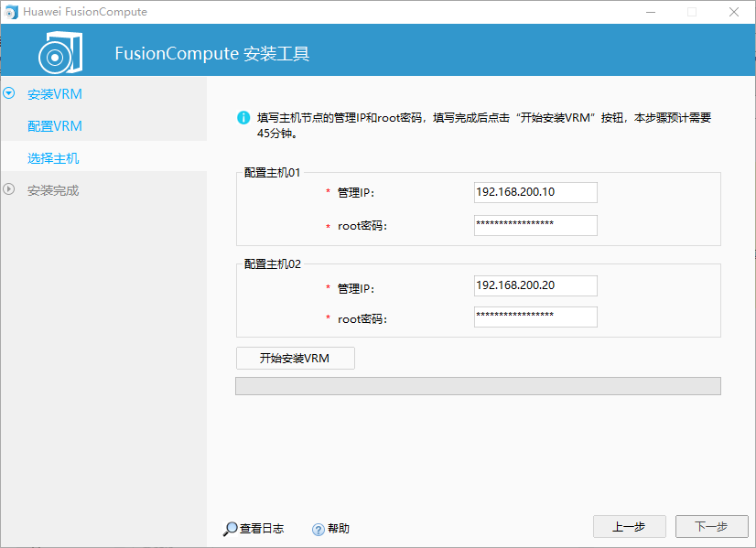Focus host 01 root密码 password field

click(535, 225)
